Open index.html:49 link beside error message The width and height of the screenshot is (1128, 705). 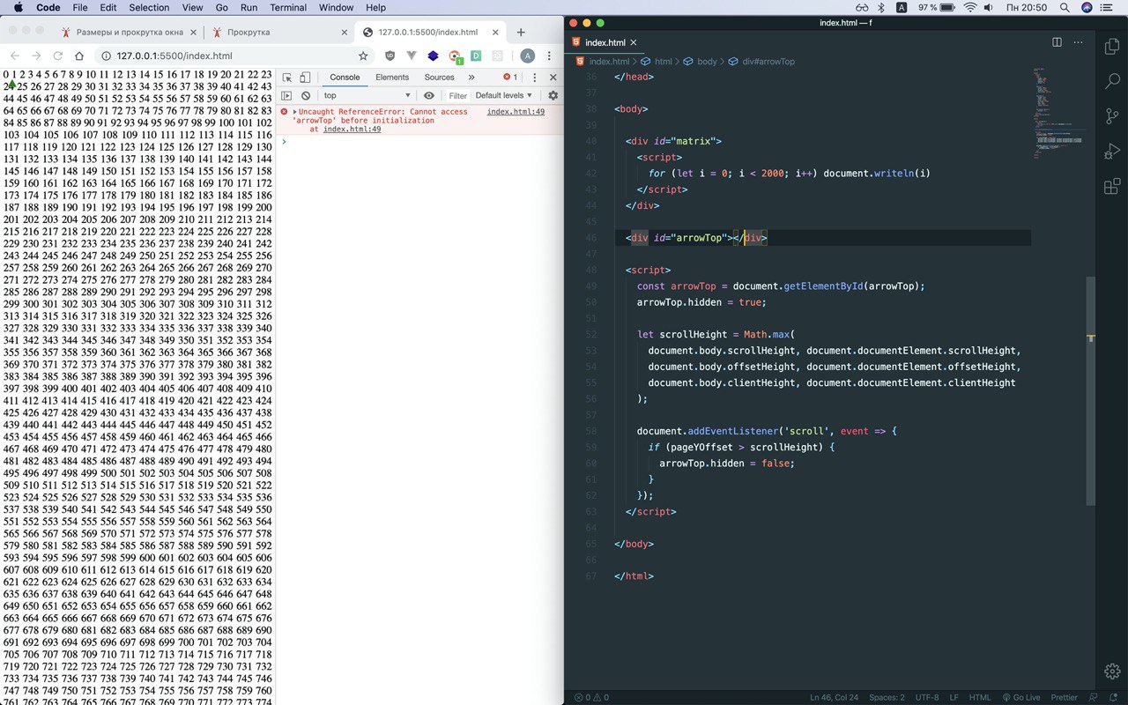pos(516,112)
